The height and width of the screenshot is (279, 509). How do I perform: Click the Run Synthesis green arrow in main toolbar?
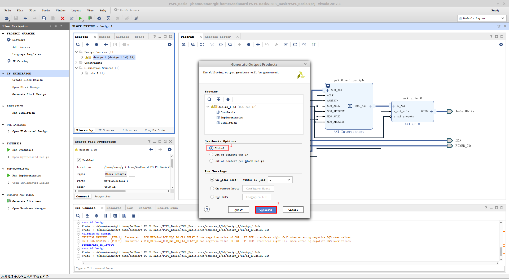80,18
